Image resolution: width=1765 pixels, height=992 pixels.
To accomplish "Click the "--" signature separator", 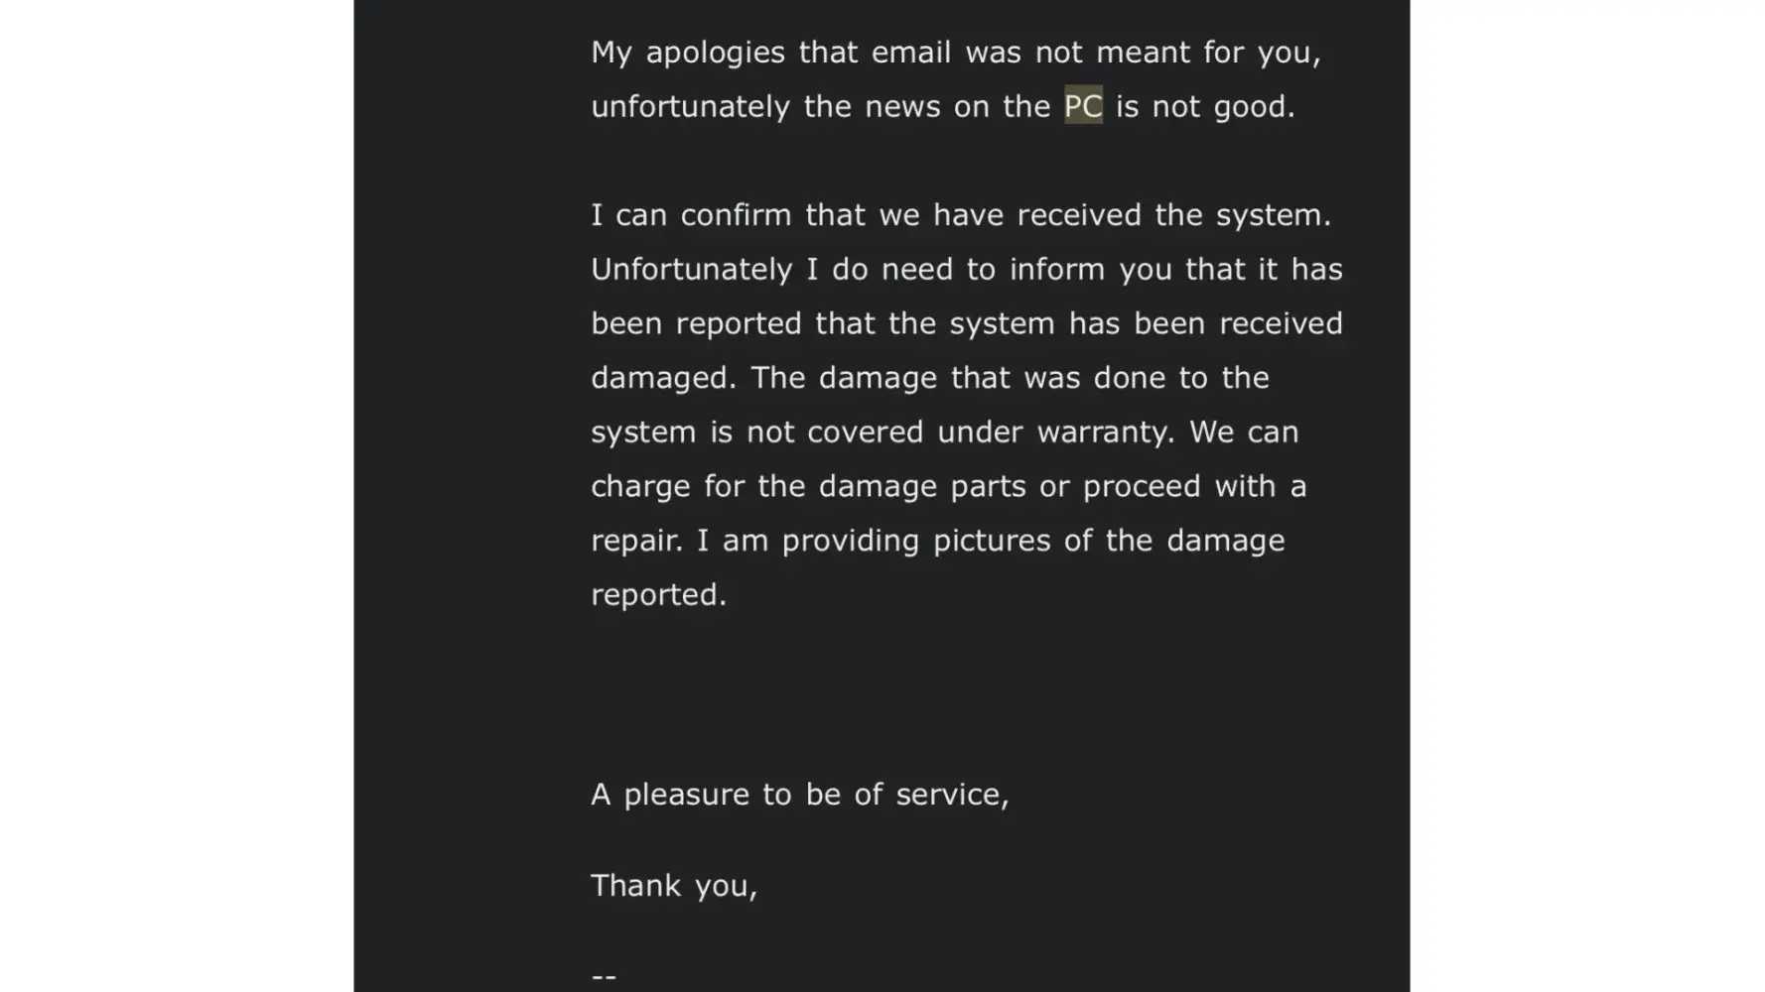I will point(604,976).
